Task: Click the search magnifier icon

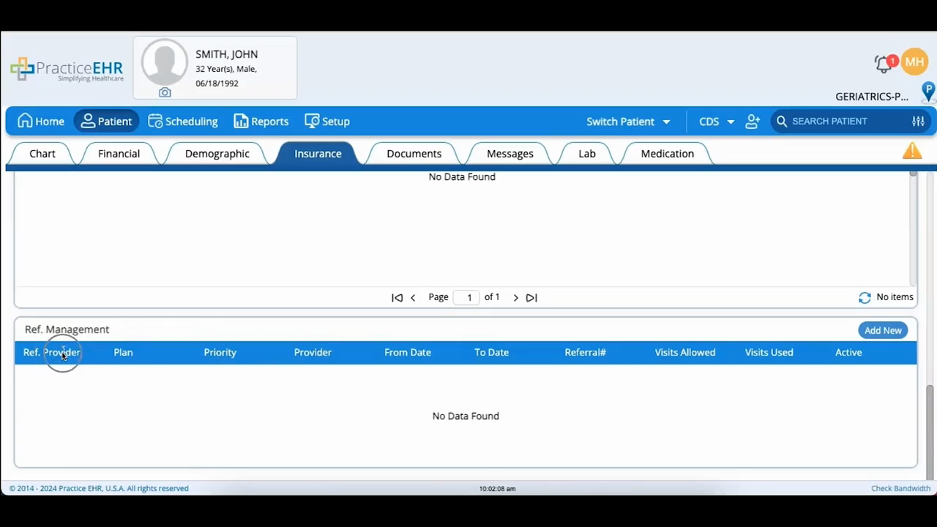Action: 782,122
